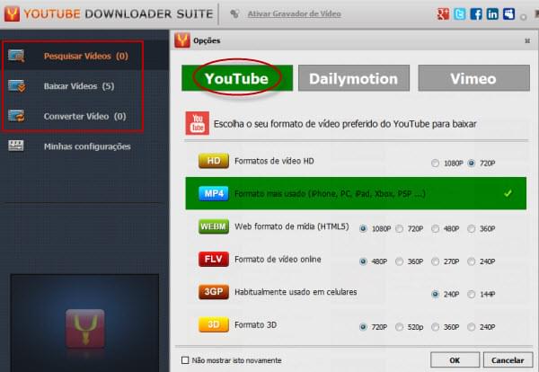Click the downloader logo in preview panel
Viewport: 539px width, 372px height.
pyautogui.click(x=85, y=328)
